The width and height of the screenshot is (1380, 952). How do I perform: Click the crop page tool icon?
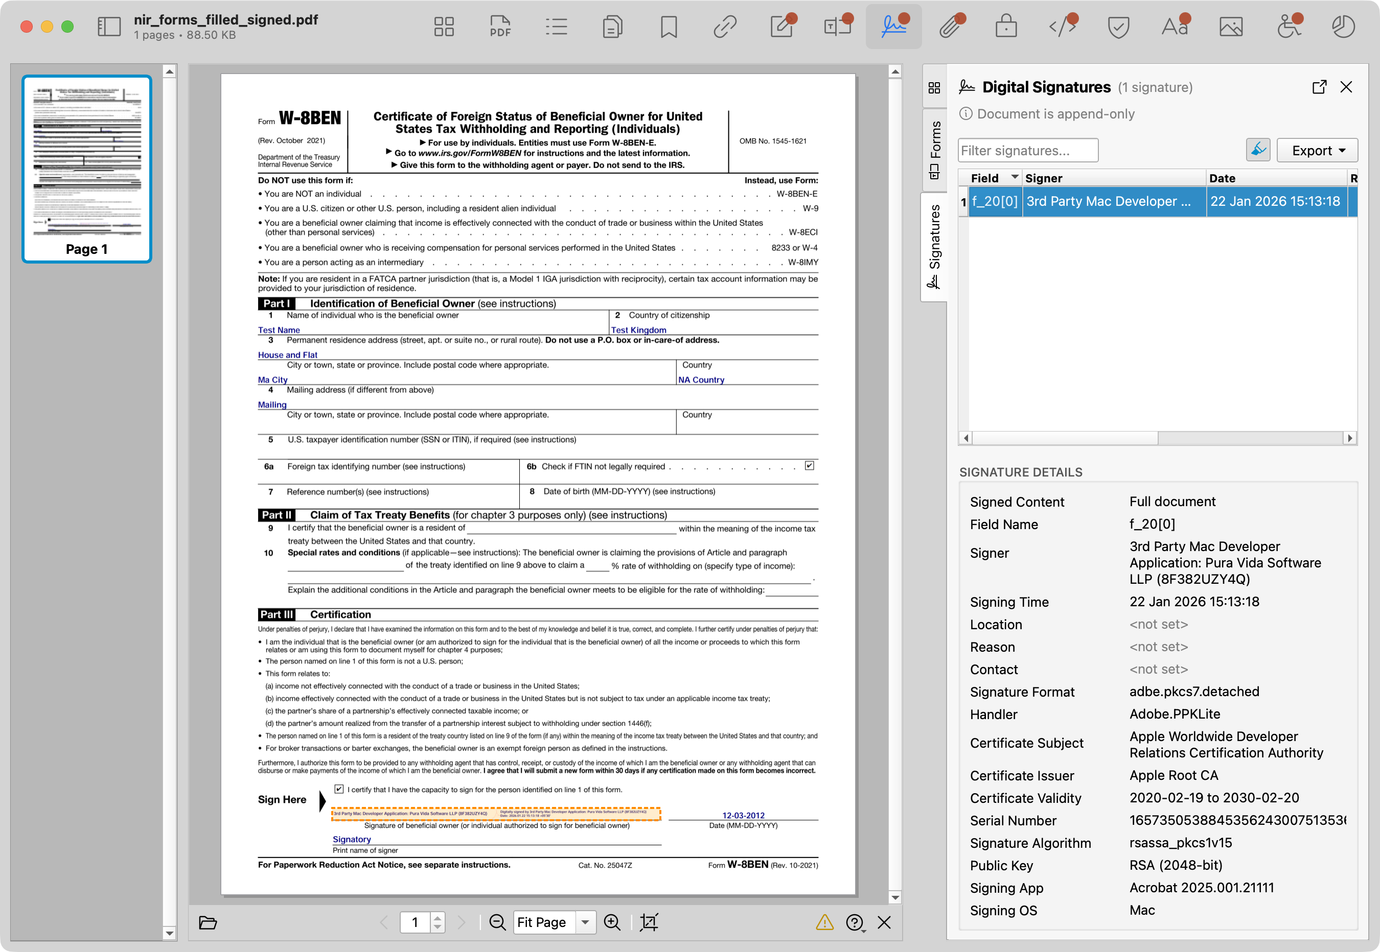point(649,922)
